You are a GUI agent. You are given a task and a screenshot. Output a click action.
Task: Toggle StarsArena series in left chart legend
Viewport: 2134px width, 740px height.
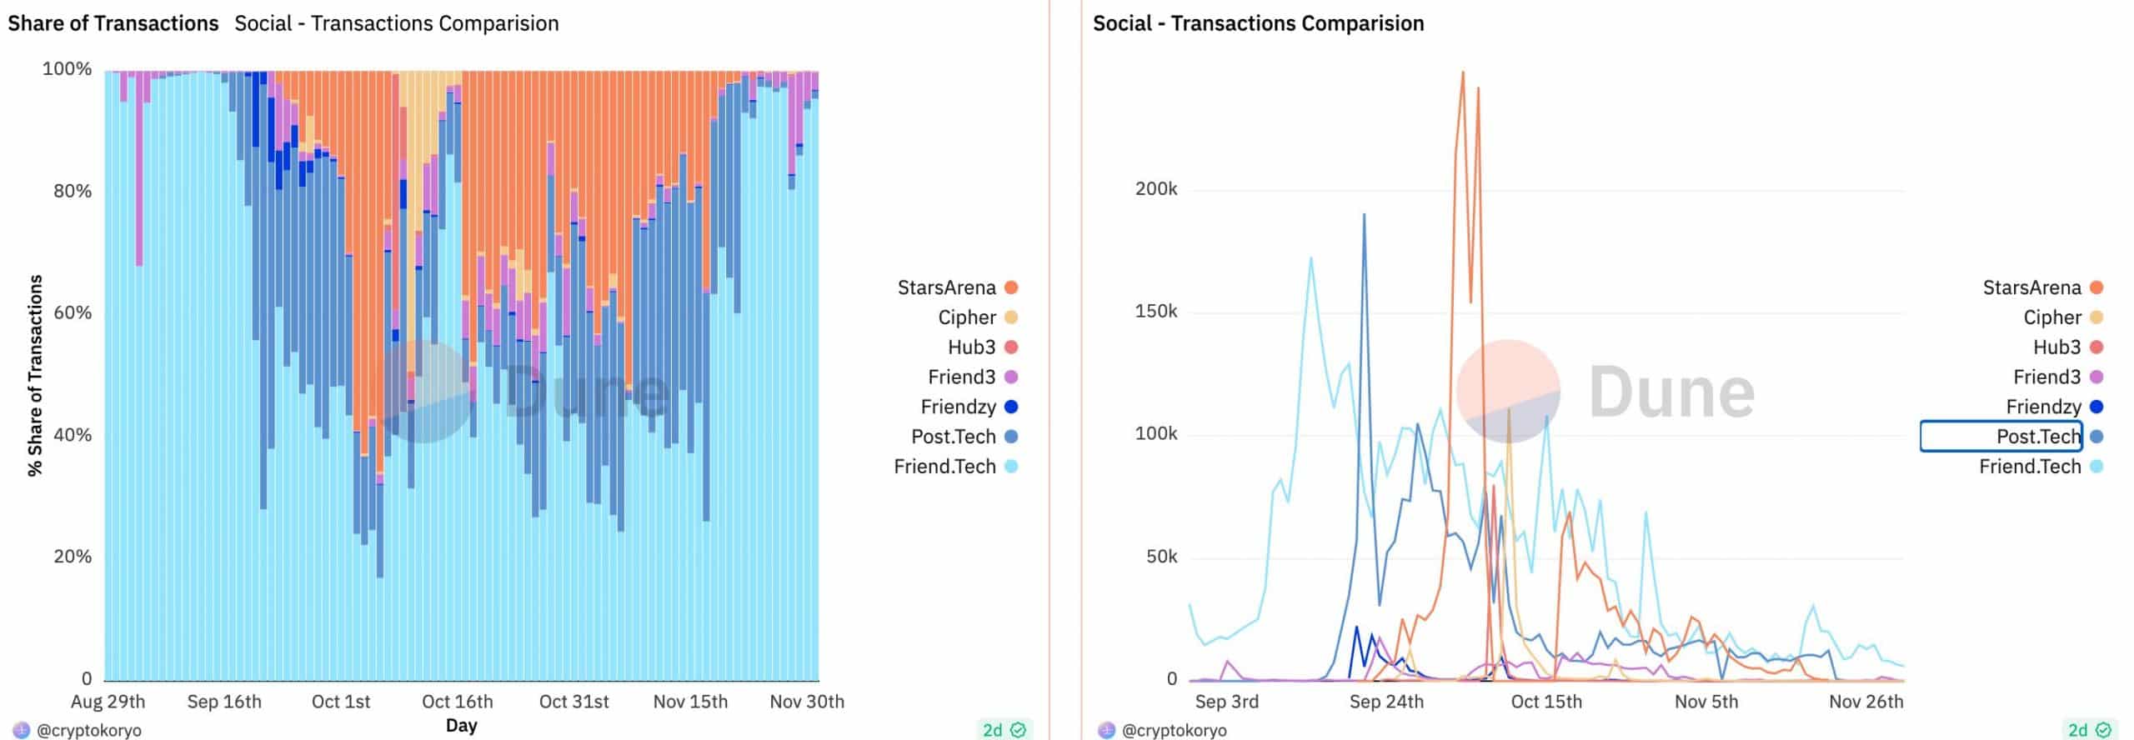(957, 287)
